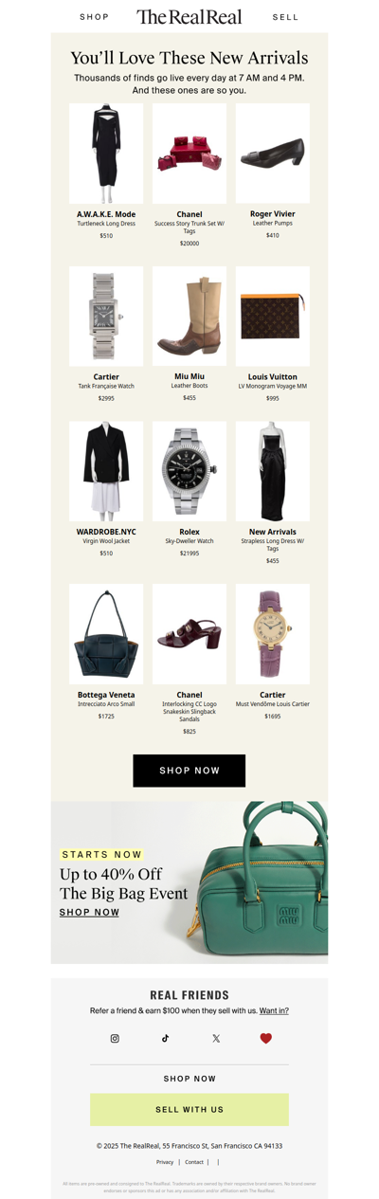The image size is (379, 1199).
Task: Open SHOP in top navigation
Action: pos(95,17)
